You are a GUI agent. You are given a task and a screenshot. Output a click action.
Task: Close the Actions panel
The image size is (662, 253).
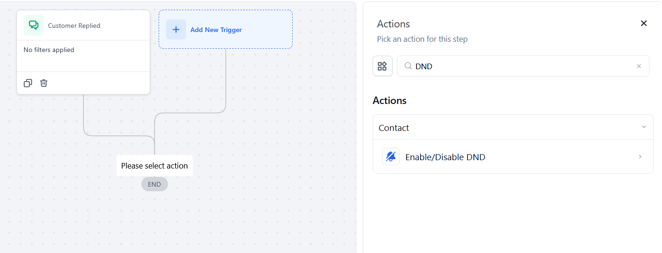pos(644,23)
